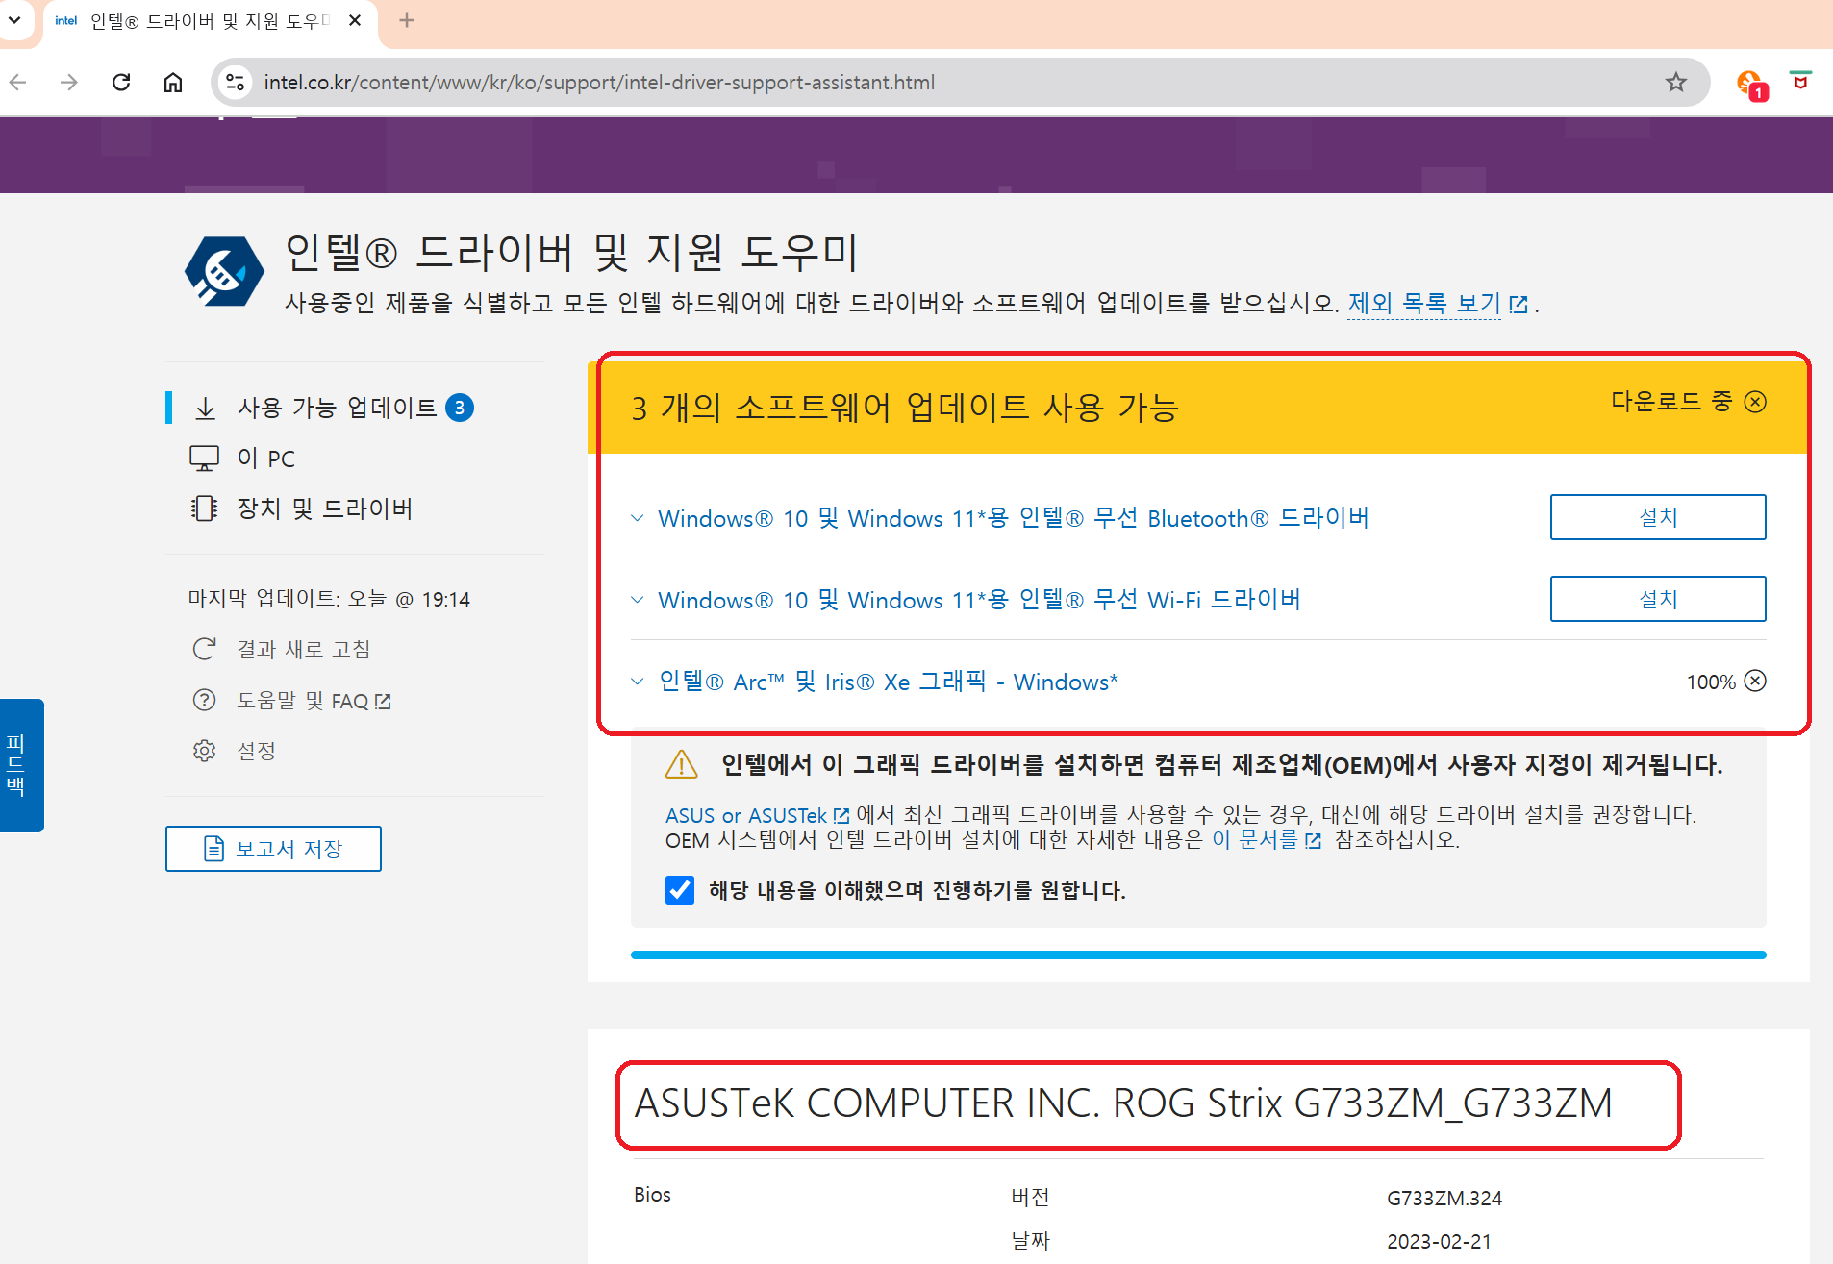Image resolution: width=1833 pixels, height=1264 pixels.
Task: Expand the Bluetooth driver entry chevron
Action: (x=638, y=518)
